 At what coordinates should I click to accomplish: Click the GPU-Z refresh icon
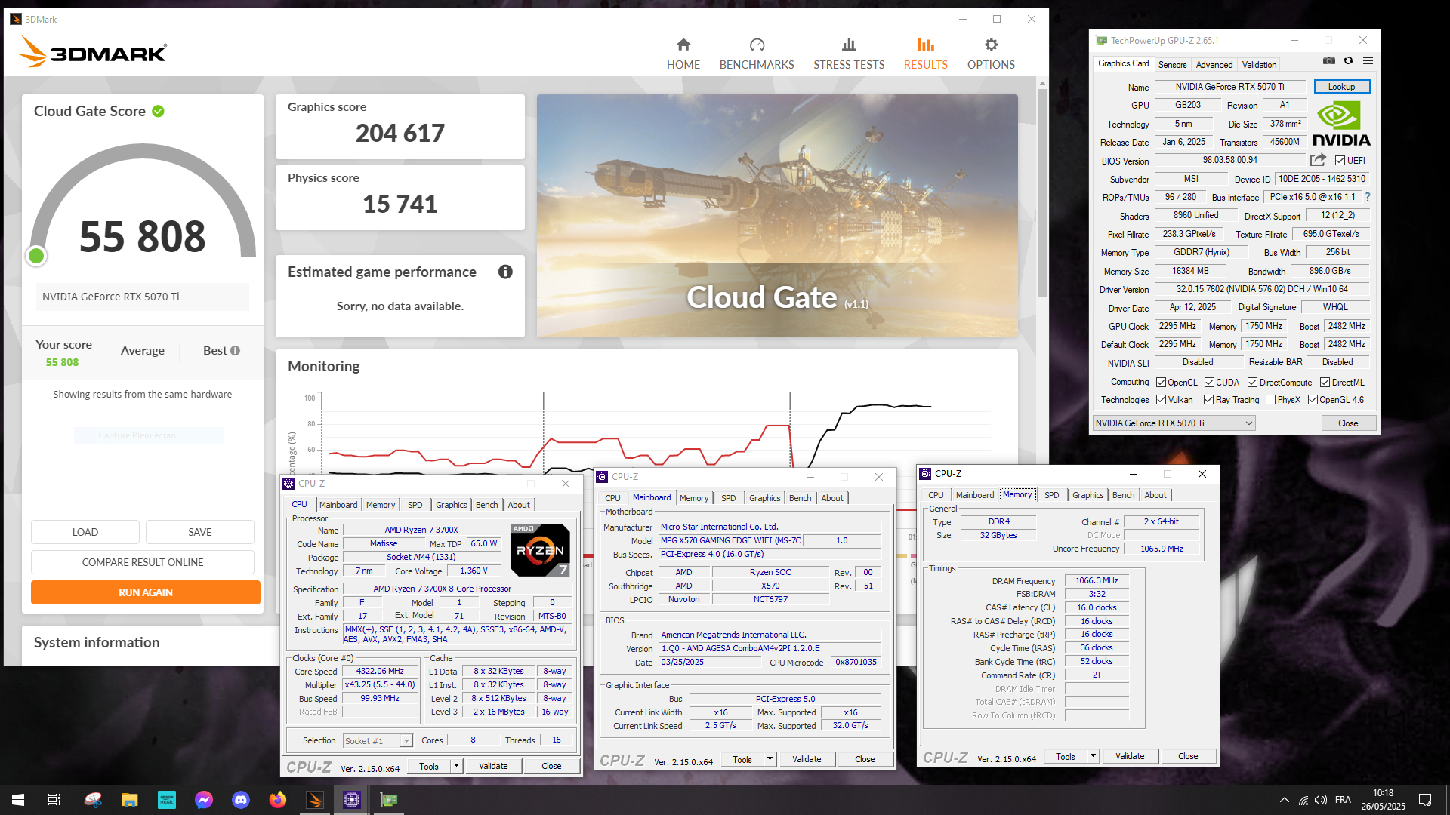click(x=1348, y=60)
